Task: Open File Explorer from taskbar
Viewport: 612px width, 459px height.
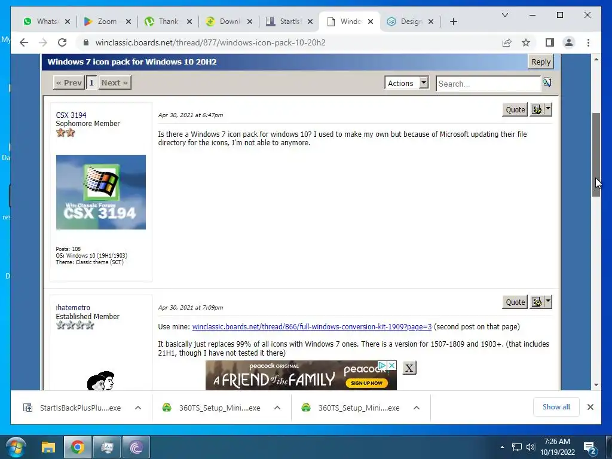Action: [x=48, y=447]
